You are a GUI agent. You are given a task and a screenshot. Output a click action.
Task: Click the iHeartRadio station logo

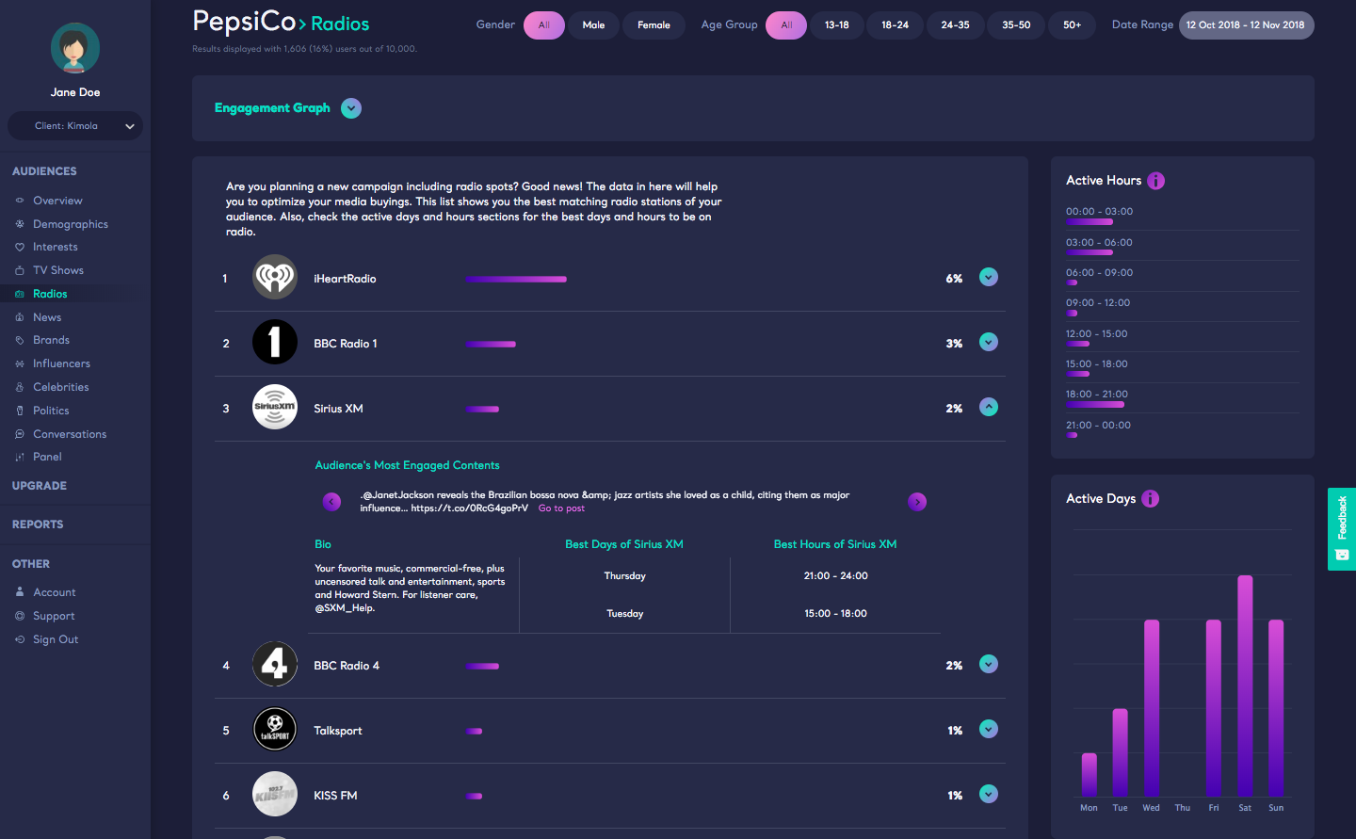click(x=275, y=277)
